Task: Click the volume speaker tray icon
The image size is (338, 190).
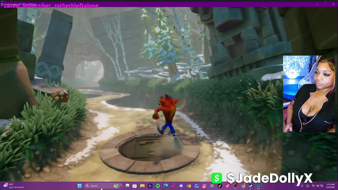Action: [317, 186]
